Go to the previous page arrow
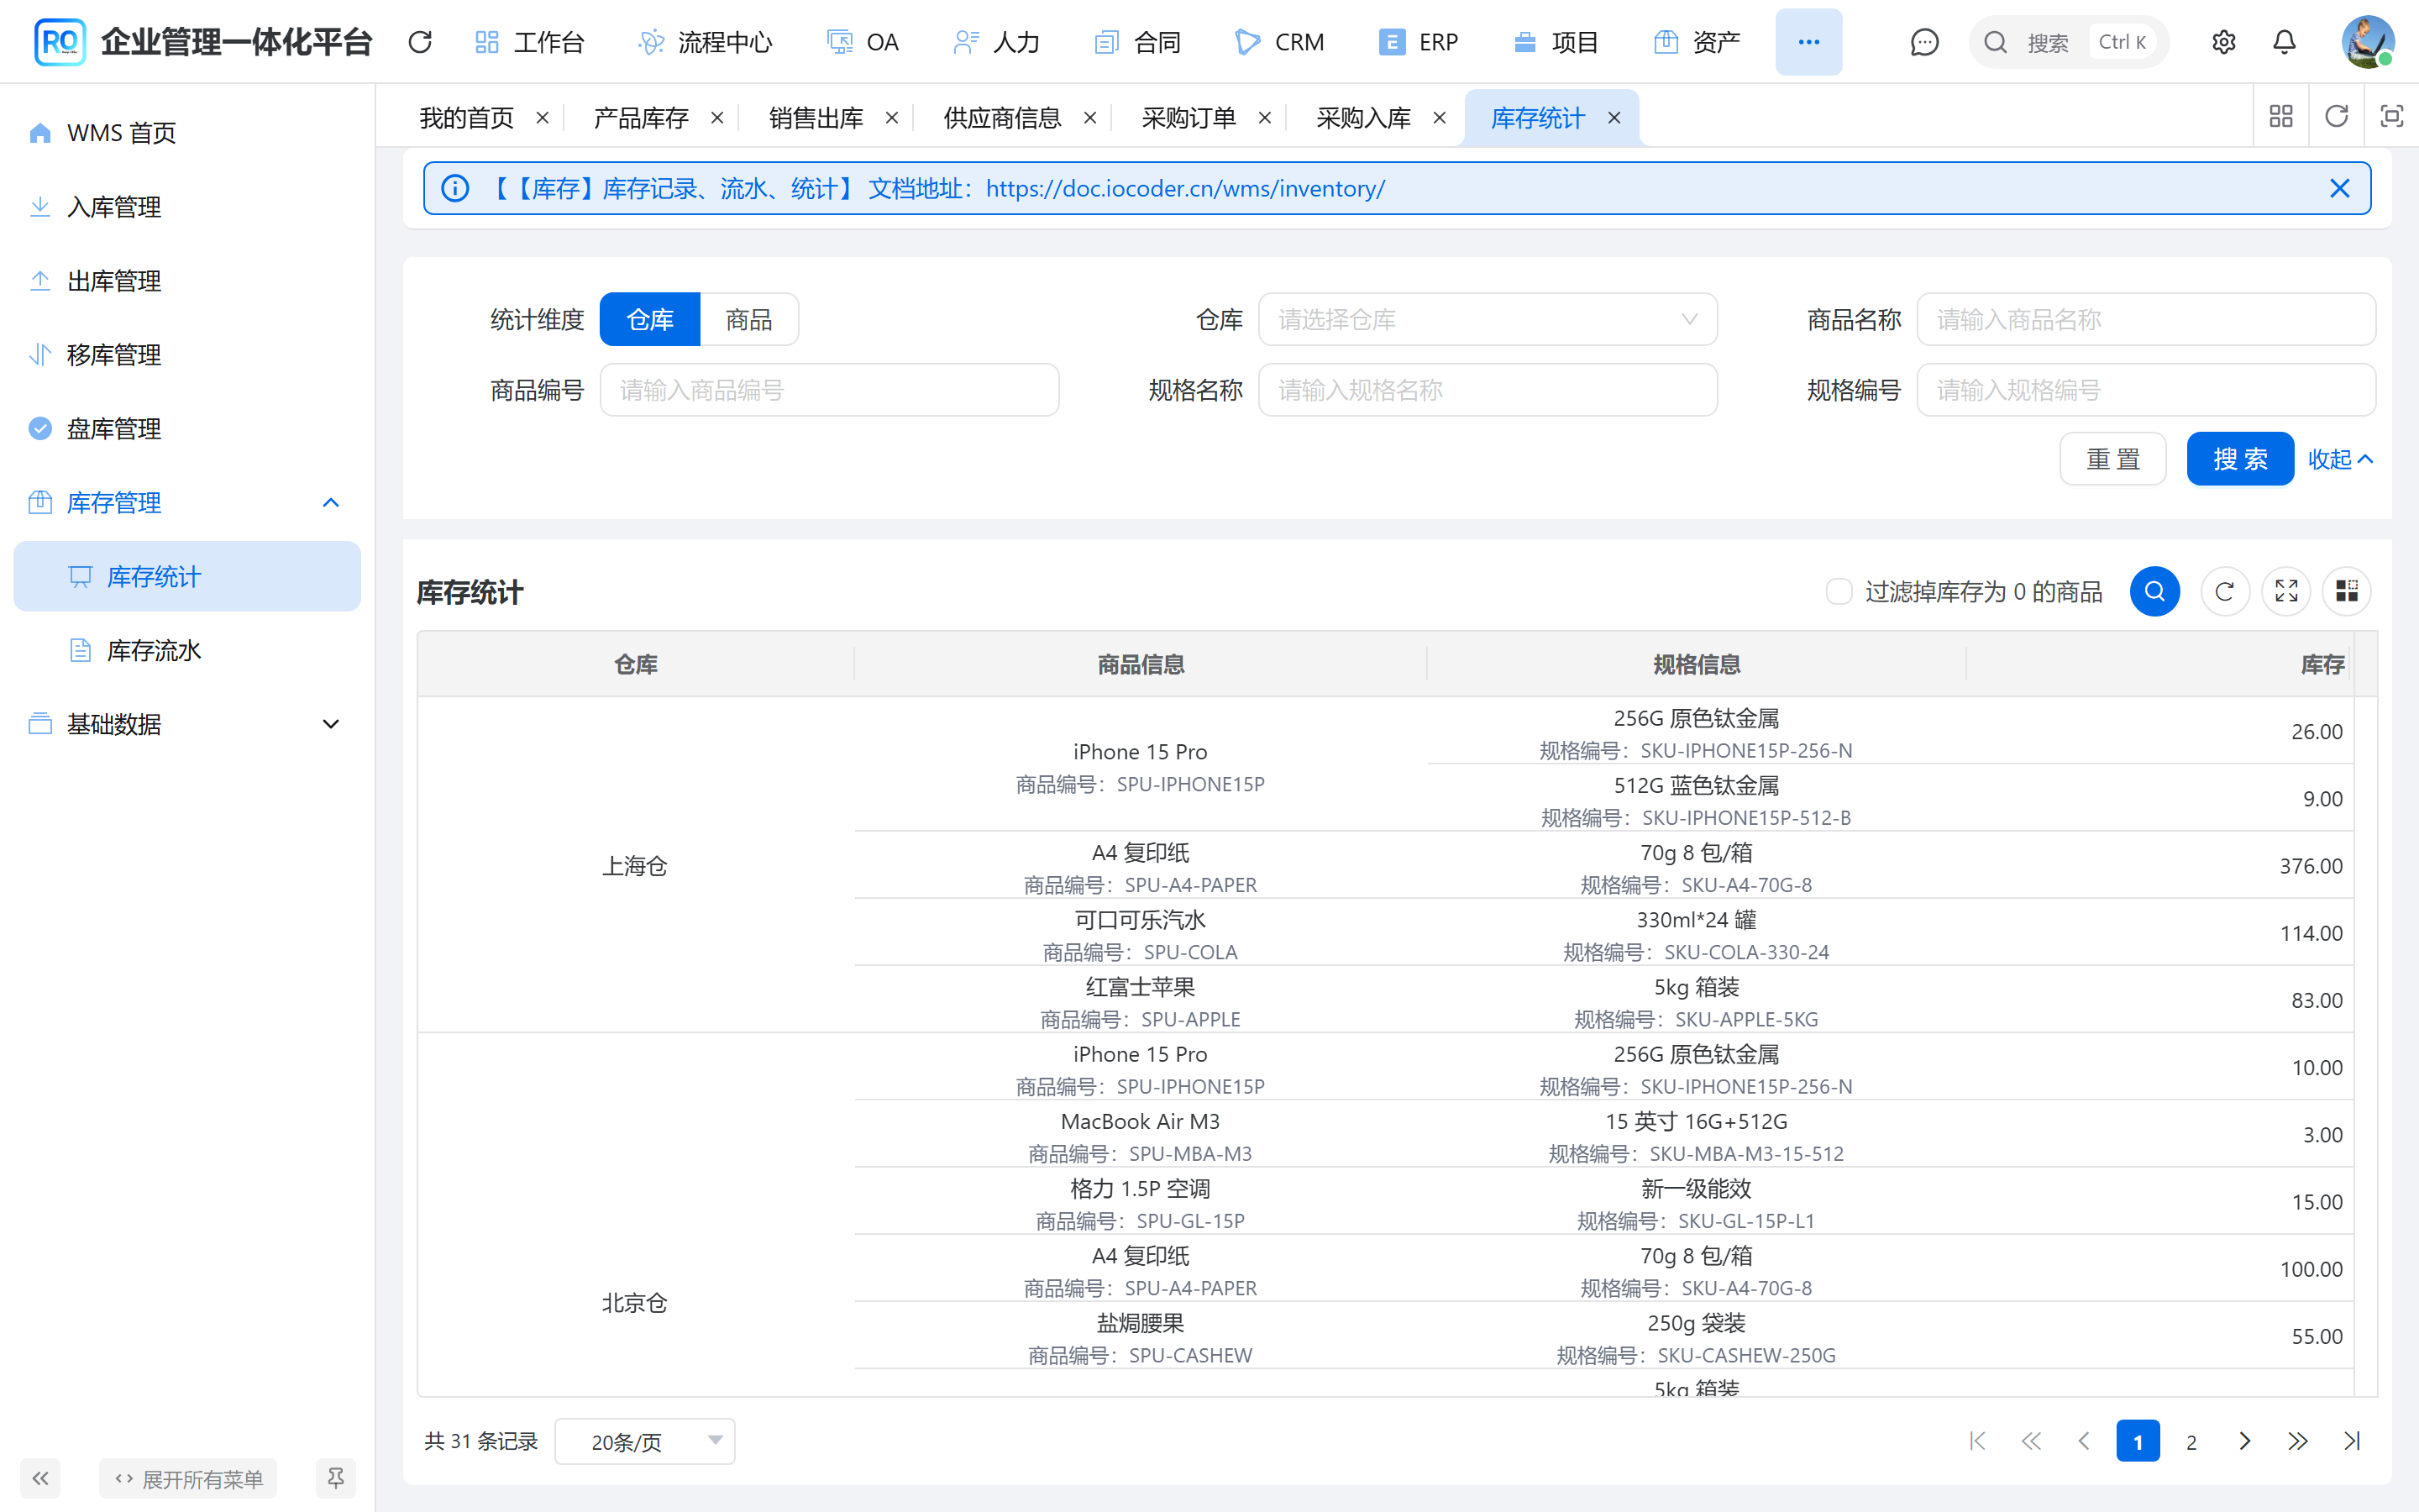The image size is (2419, 1512). point(2084,1441)
